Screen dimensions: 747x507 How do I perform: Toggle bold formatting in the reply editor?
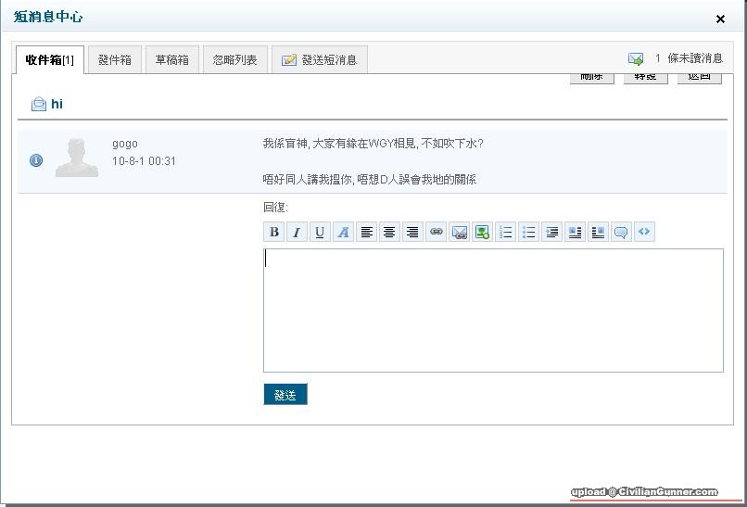[273, 232]
